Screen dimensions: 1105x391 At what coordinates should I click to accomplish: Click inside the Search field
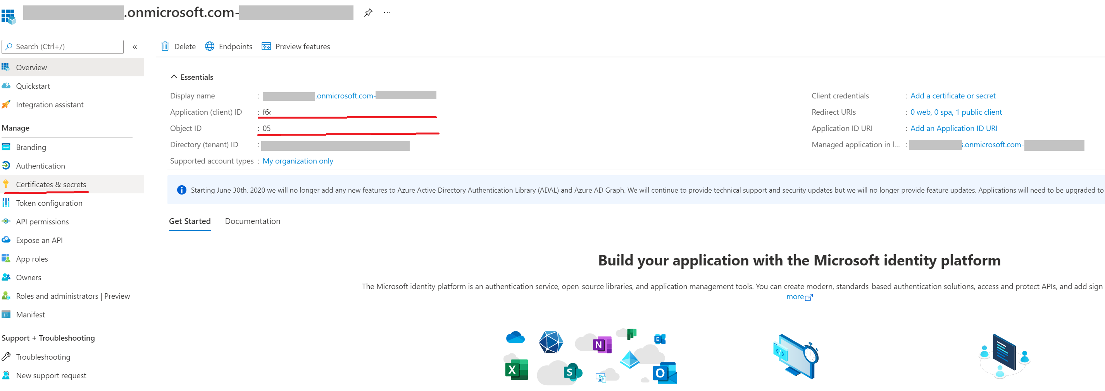pos(62,46)
